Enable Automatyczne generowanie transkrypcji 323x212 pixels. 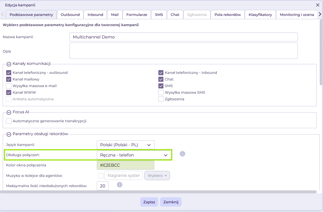[x=9, y=121]
